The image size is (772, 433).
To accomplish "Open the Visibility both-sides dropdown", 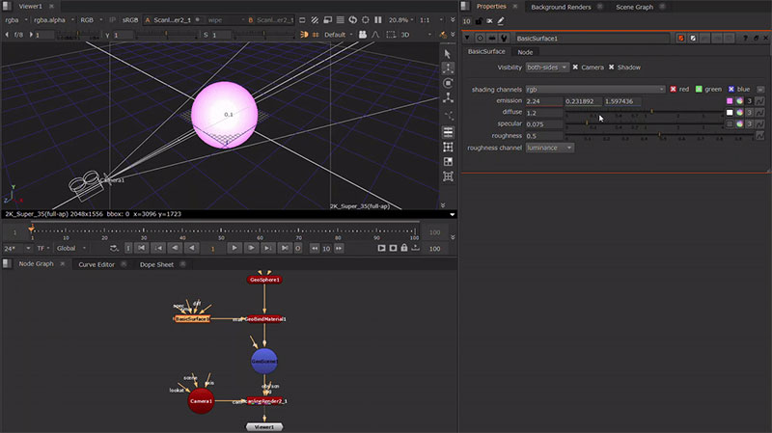I will click(546, 68).
